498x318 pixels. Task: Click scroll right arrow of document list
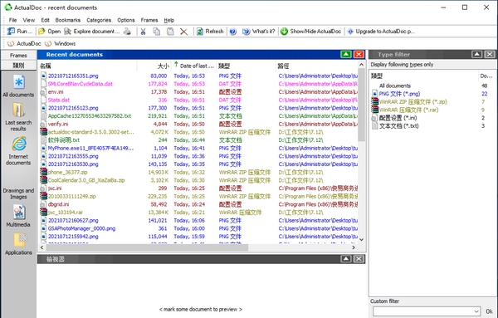pos(354,247)
